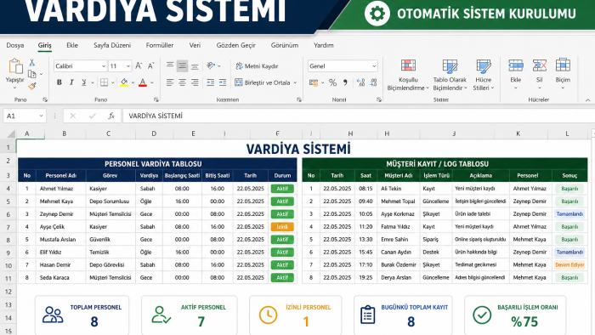This screenshot has width=595, height=335.
Task: Select the Format Painter brush icon
Action: [x=32, y=87]
